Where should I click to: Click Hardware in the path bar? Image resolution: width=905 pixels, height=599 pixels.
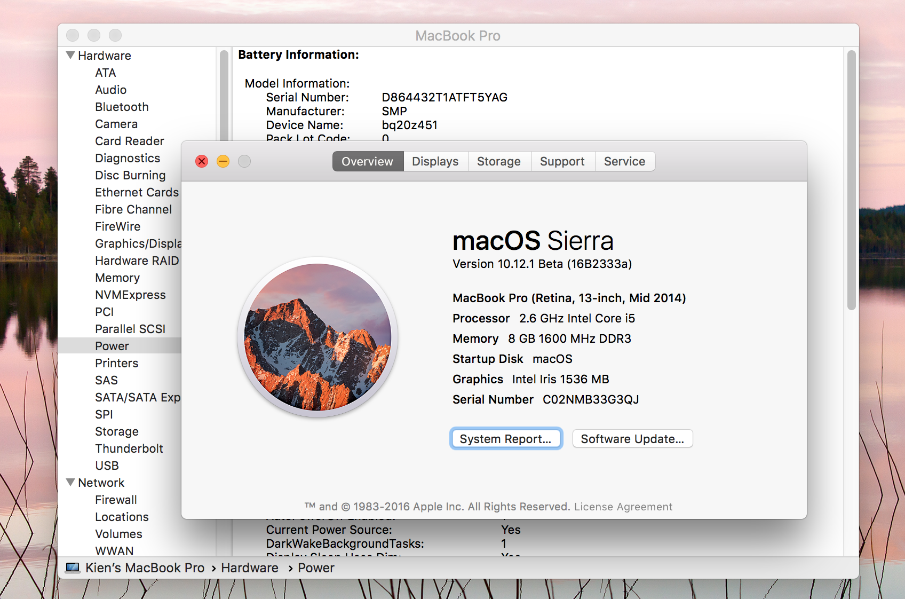250,568
